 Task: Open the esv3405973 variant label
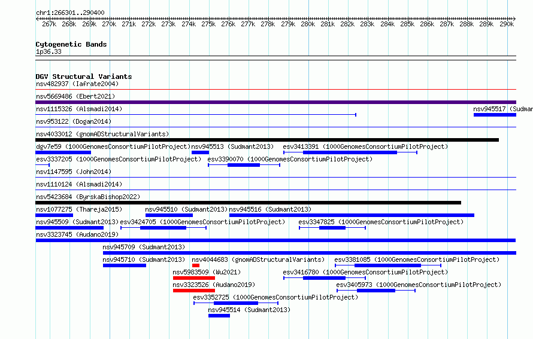pos(419,285)
